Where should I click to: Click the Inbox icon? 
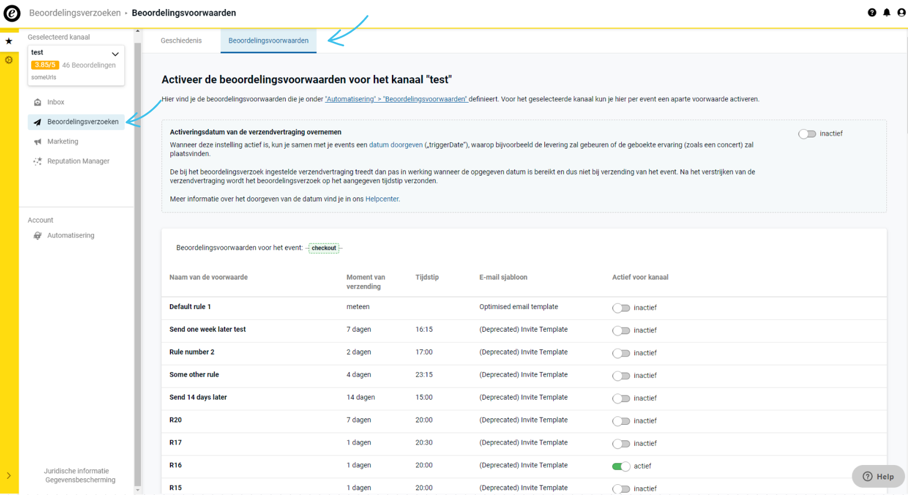38,103
